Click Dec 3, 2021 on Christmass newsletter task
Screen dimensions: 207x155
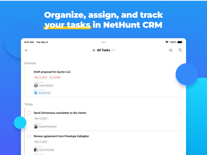[41, 118]
